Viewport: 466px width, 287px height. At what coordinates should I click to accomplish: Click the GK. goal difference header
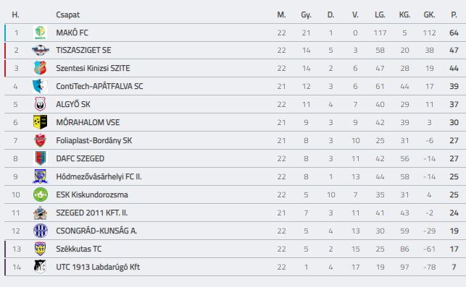(429, 15)
